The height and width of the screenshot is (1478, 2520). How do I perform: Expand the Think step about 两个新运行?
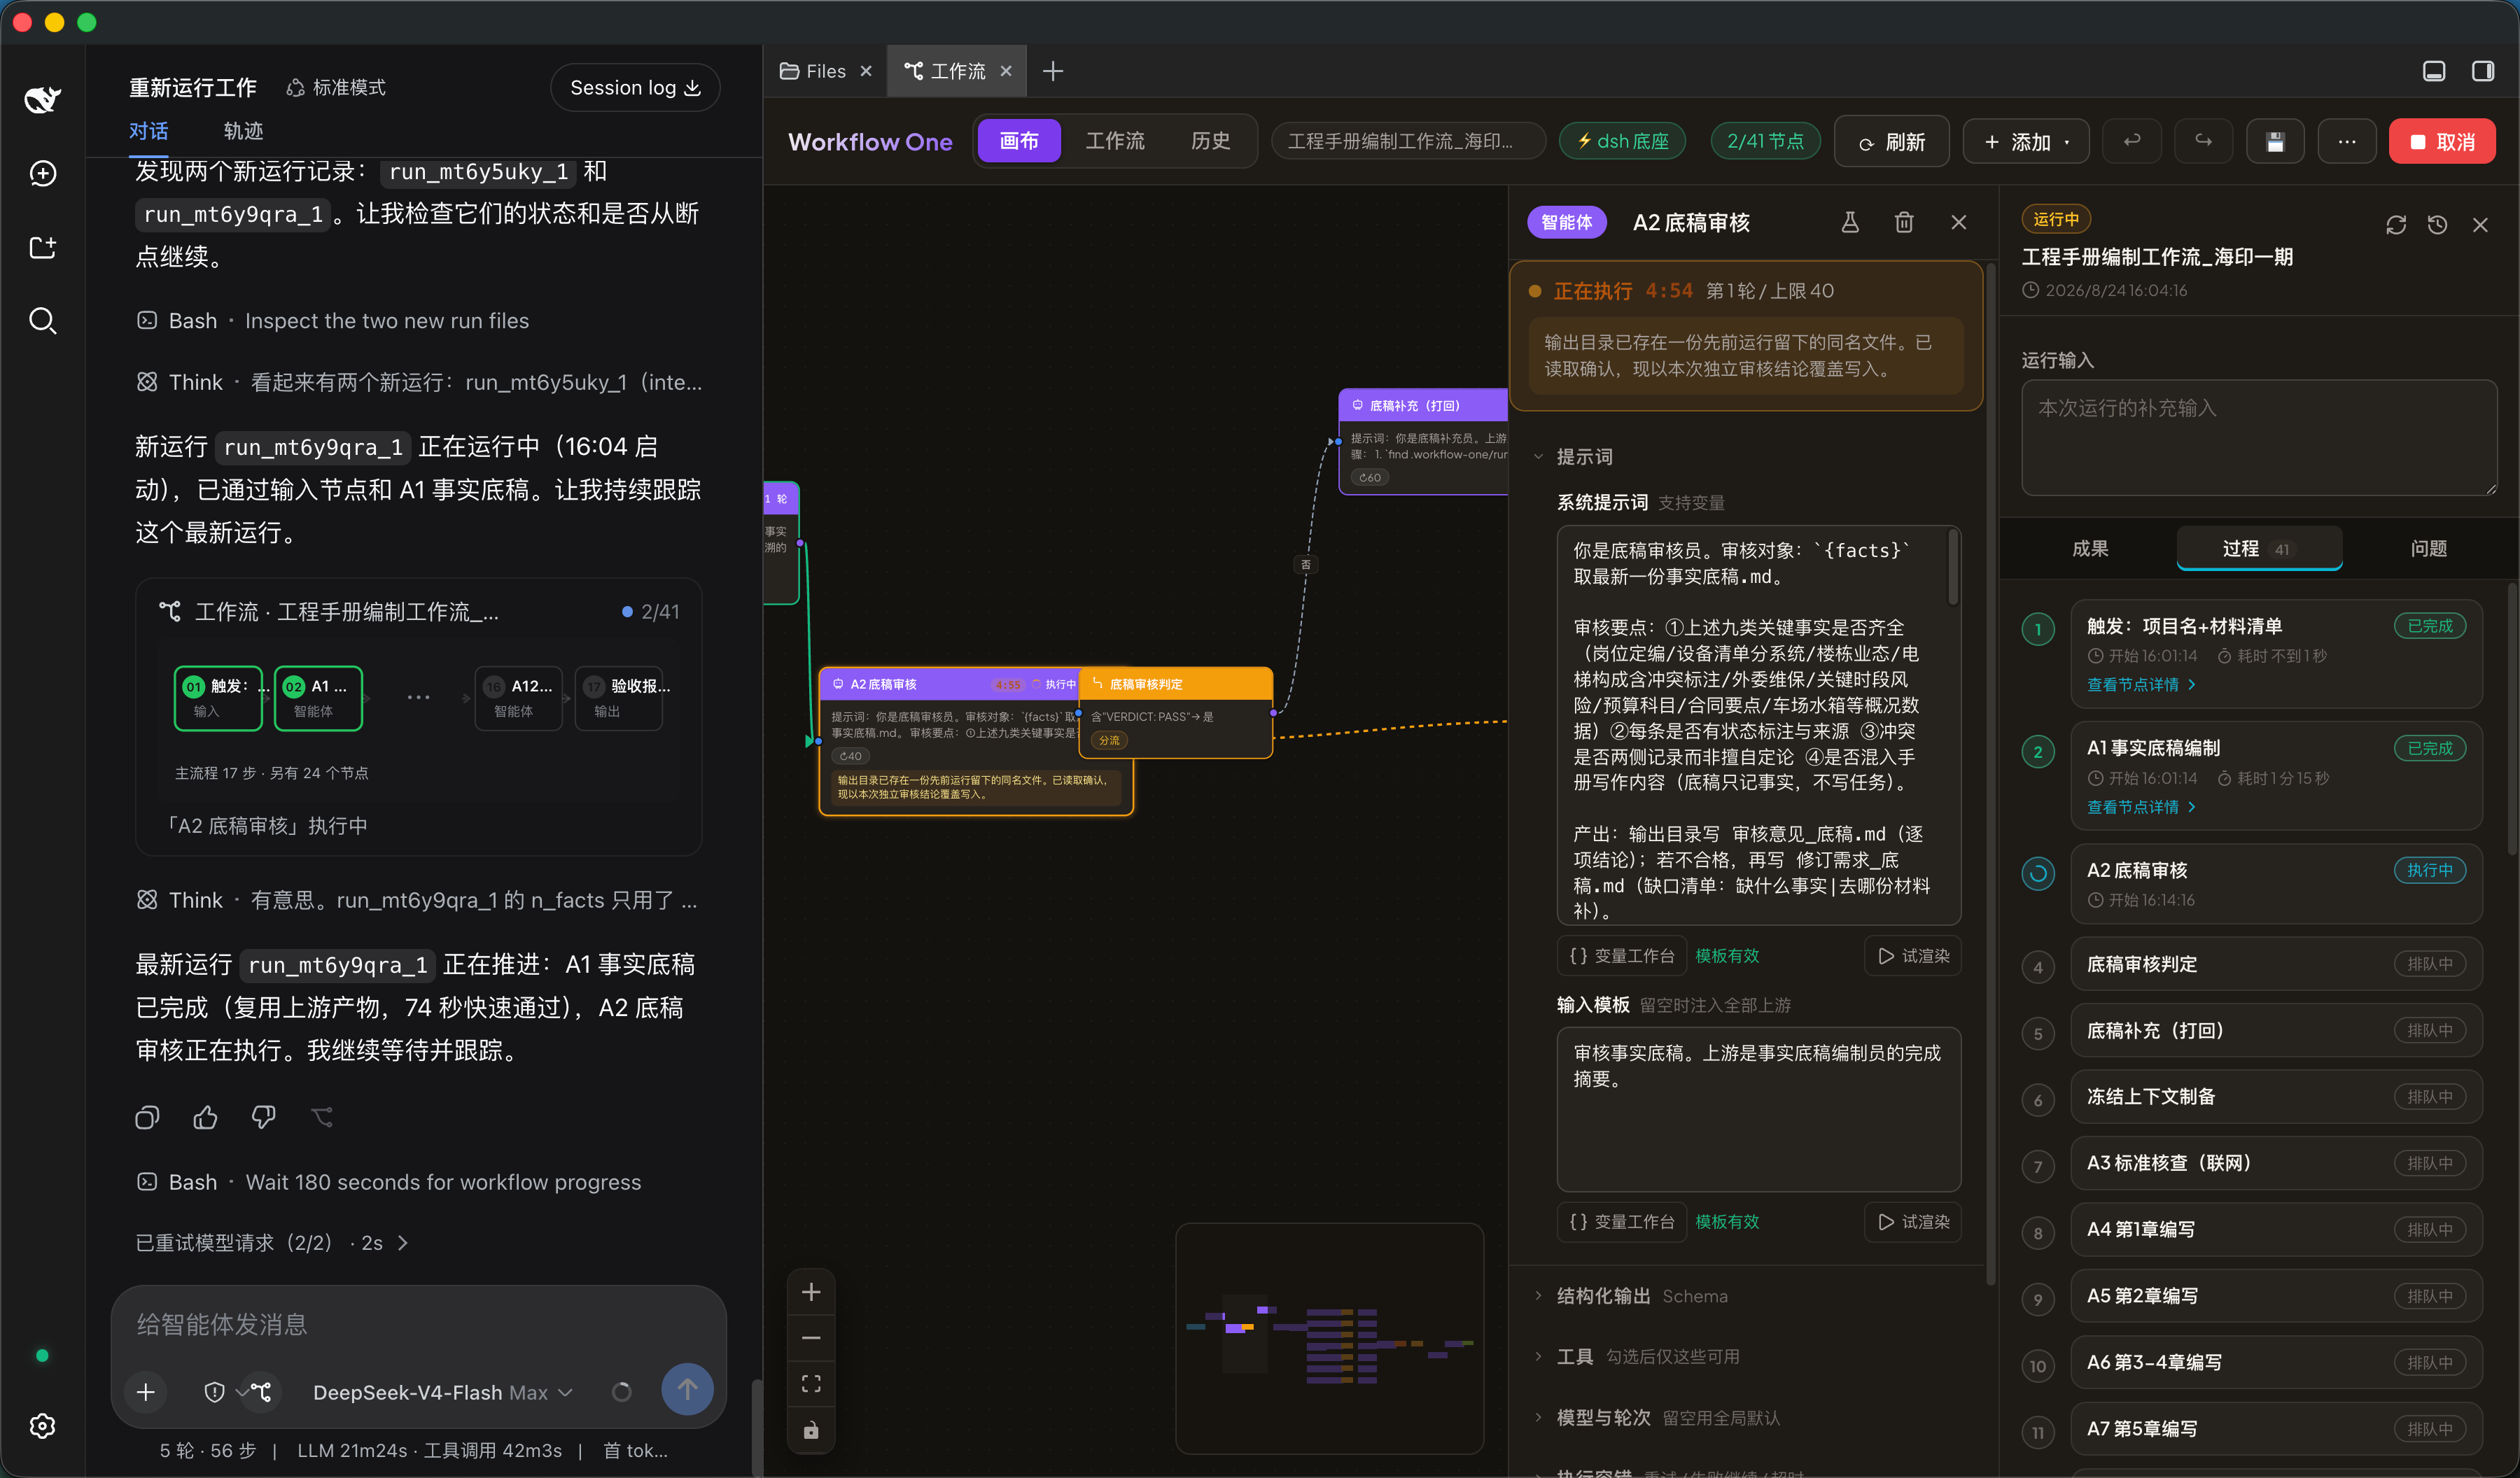[x=419, y=382]
